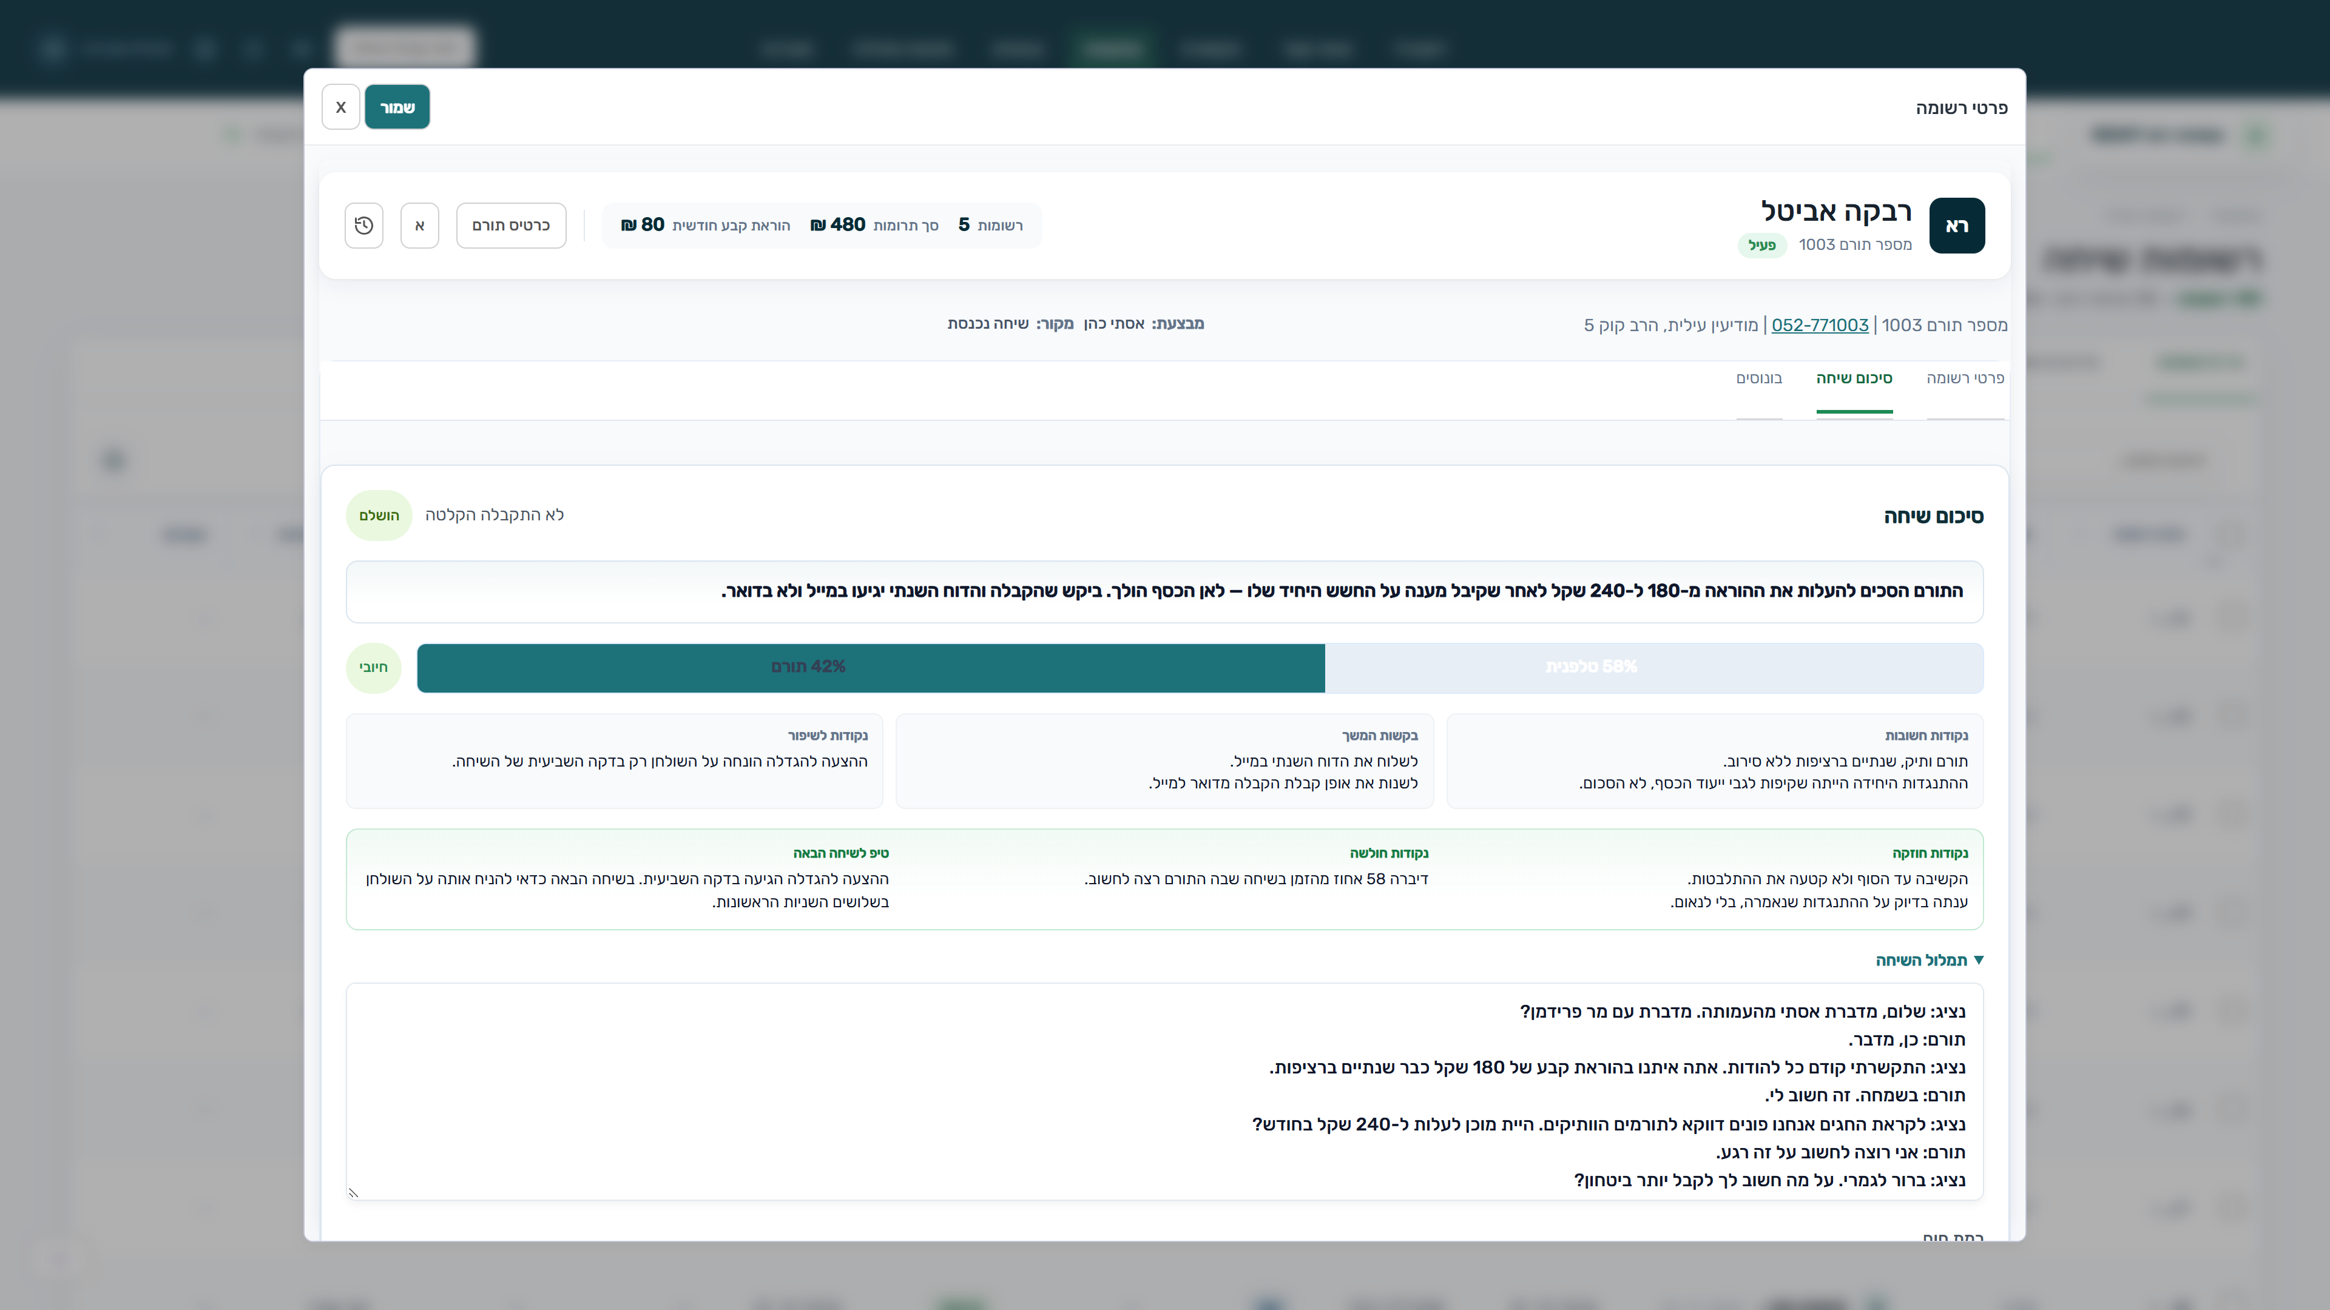
Task: Click the רא avatar badge
Action: pyautogui.click(x=1956, y=225)
